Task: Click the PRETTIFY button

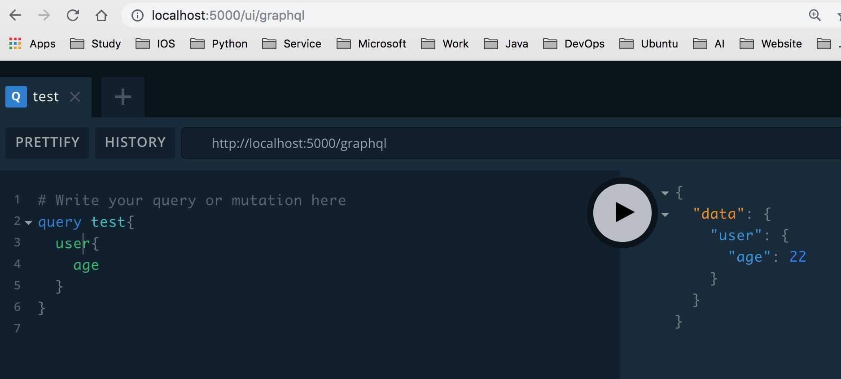Action: pos(47,142)
